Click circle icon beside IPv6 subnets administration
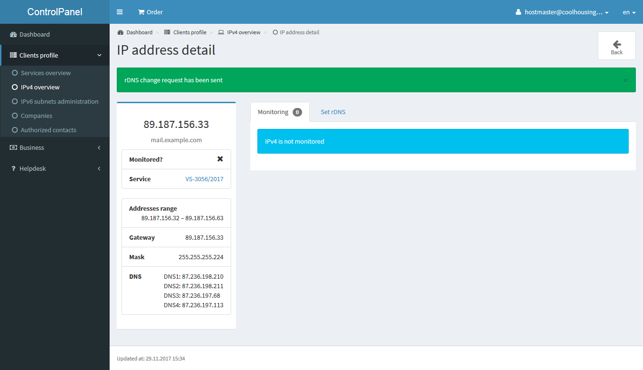This screenshot has height=370, width=643. [15, 101]
